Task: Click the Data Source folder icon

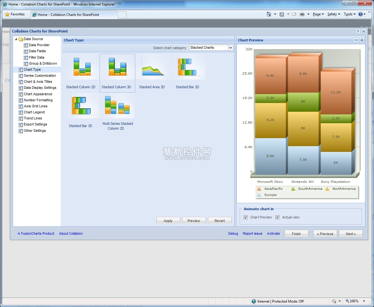Action: tap(21, 39)
